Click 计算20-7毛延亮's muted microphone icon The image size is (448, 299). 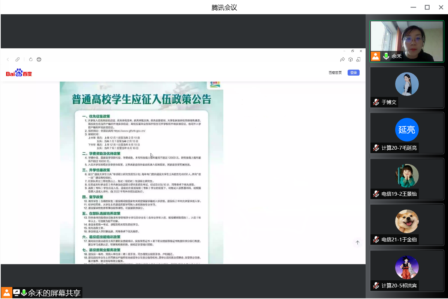[x=376, y=148]
